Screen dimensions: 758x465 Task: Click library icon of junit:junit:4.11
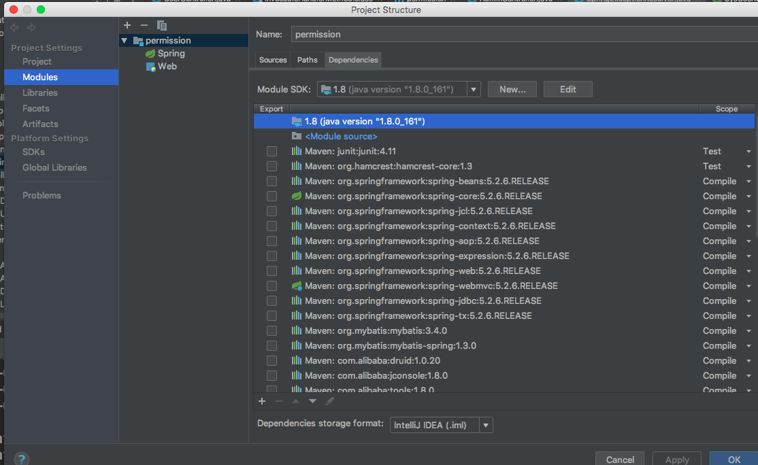point(297,151)
